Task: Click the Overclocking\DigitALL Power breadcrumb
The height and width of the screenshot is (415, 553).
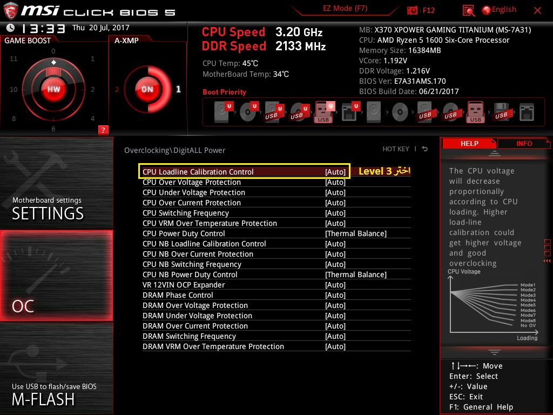Action: [174, 150]
